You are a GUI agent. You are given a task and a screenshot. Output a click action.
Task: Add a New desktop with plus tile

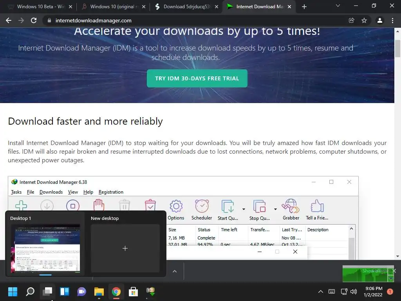pos(125,248)
